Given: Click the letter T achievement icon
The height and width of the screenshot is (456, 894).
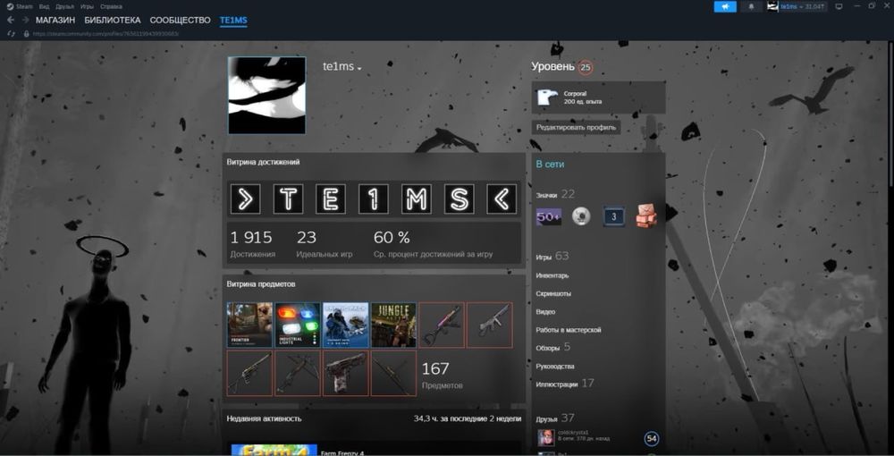Looking at the screenshot, I should [288, 198].
